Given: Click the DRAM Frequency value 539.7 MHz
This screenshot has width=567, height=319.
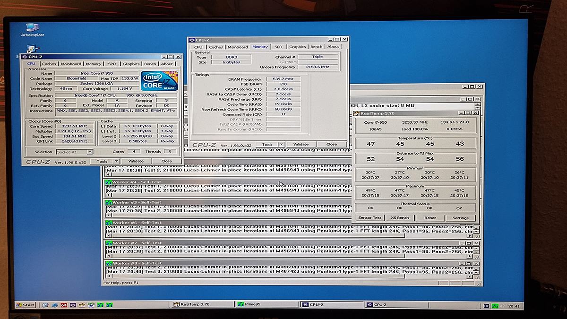Looking at the screenshot, I should click(x=283, y=79).
